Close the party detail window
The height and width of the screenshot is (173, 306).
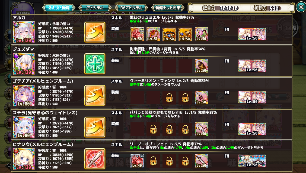point(301,7)
